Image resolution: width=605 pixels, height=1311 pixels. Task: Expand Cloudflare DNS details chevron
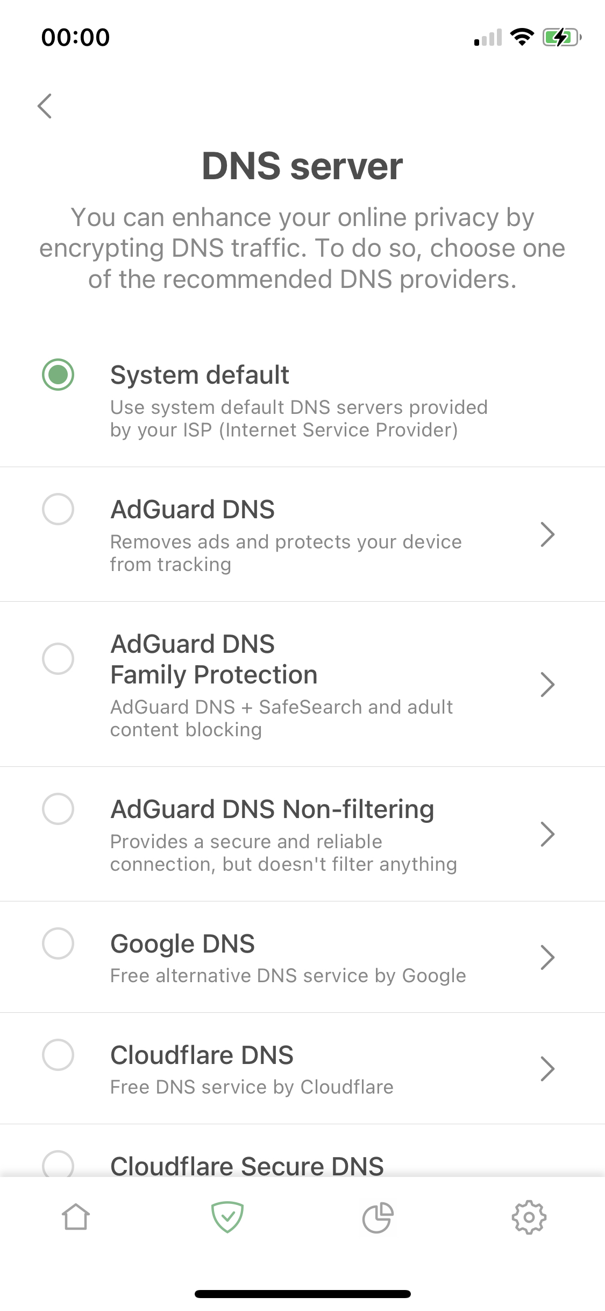547,1069
